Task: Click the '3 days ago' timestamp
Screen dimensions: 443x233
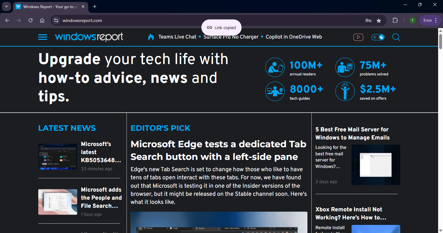Action: coord(326,182)
